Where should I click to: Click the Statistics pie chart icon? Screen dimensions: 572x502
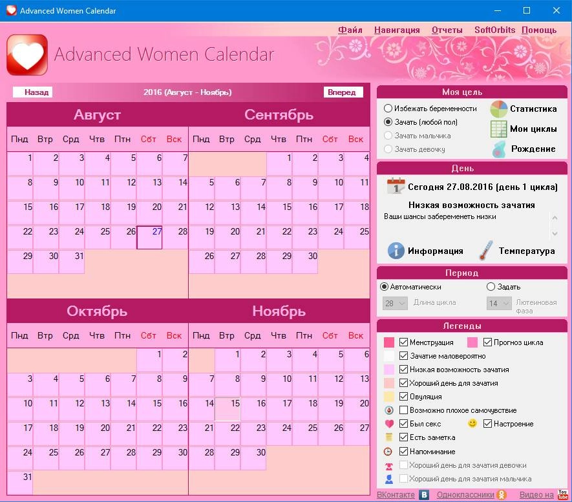click(x=499, y=109)
